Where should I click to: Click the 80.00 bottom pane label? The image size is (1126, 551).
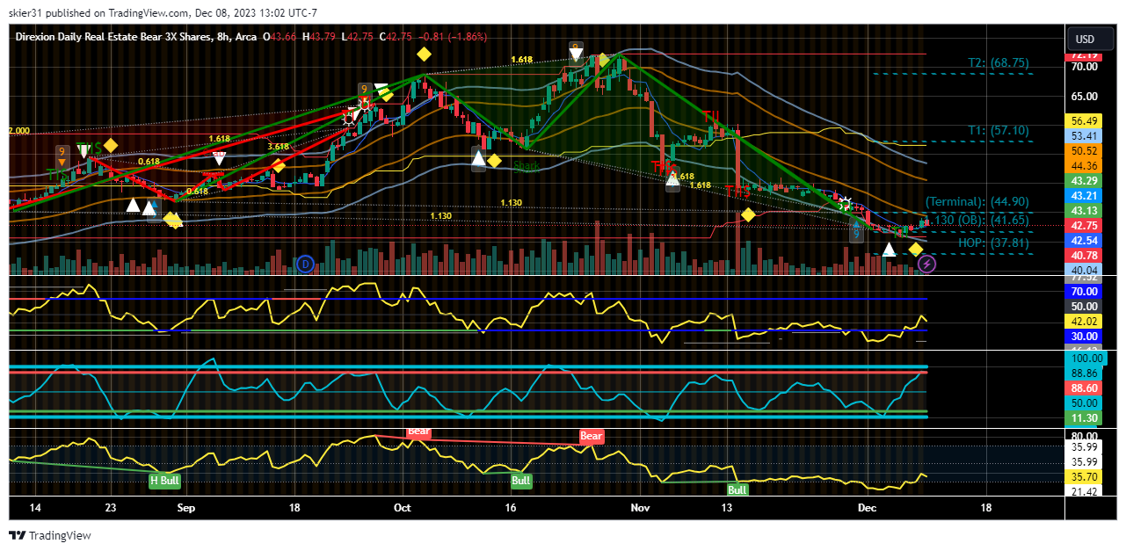tap(1085, 437)
